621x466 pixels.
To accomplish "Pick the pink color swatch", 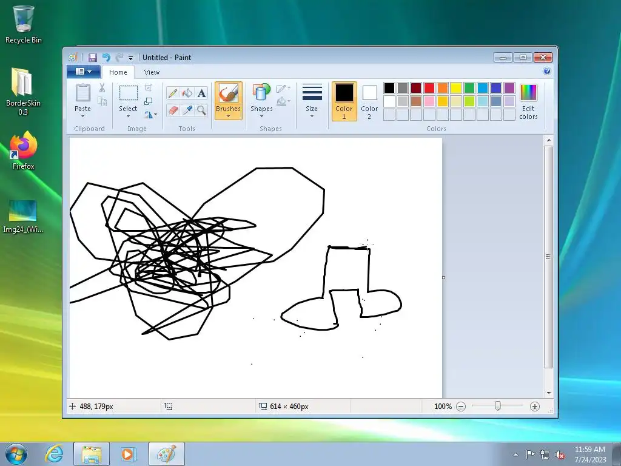I will pyautogui.click(x=429, y=101).
